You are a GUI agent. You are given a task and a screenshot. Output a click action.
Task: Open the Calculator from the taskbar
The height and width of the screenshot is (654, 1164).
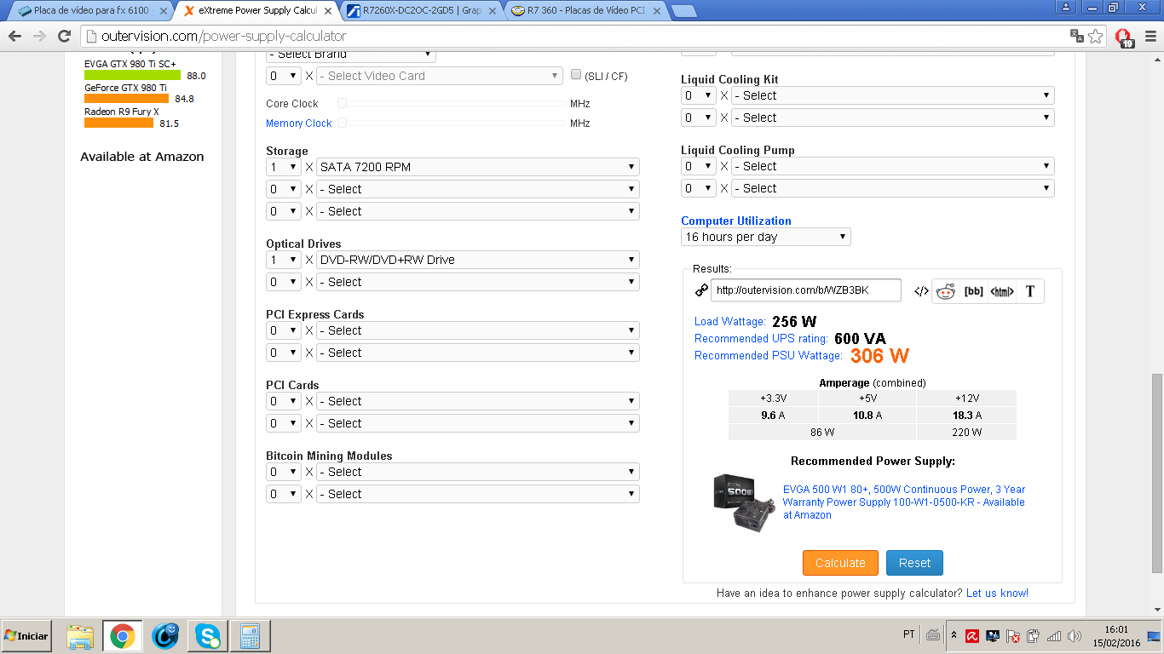pos(250,636)
